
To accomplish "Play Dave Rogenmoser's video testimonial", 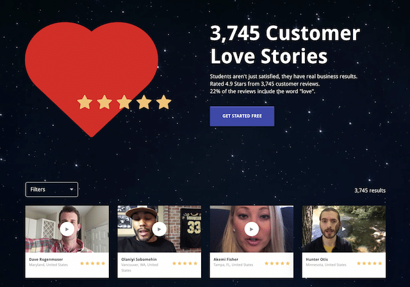I will [x=67, y=229].
